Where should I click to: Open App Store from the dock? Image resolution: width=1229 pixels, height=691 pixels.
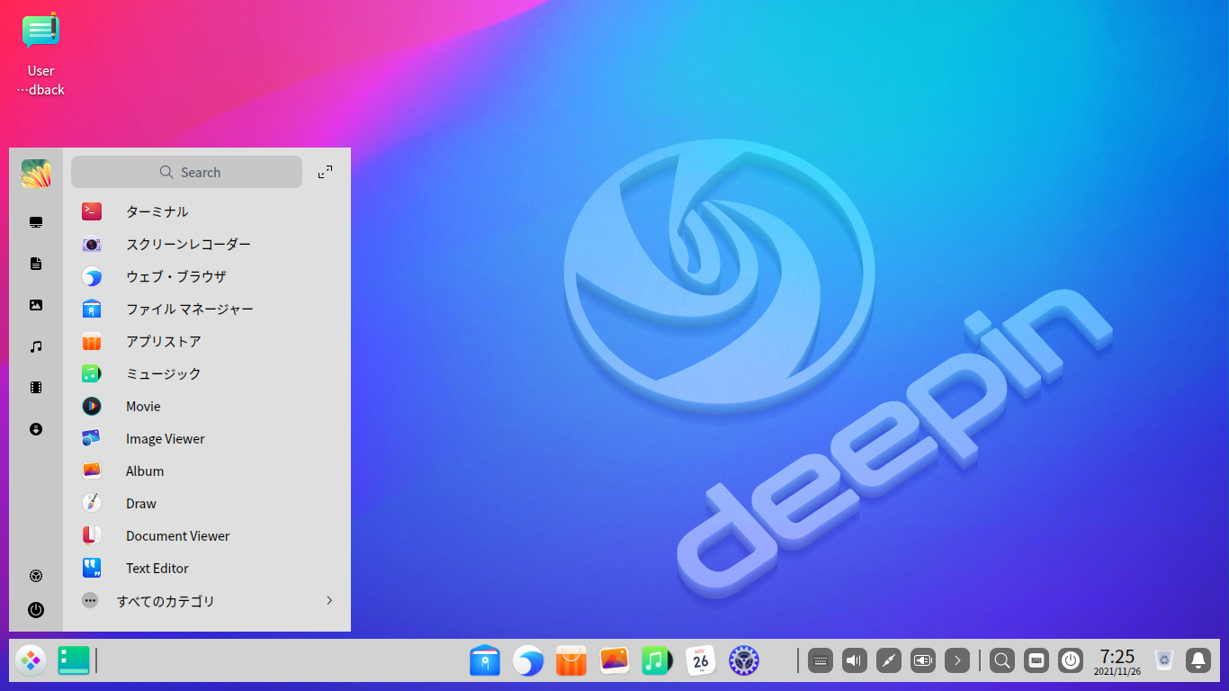click(571, 660)
